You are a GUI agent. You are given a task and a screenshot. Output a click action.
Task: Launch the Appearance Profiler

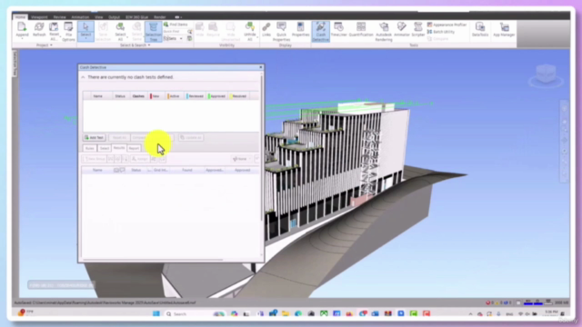coord(447,25)
